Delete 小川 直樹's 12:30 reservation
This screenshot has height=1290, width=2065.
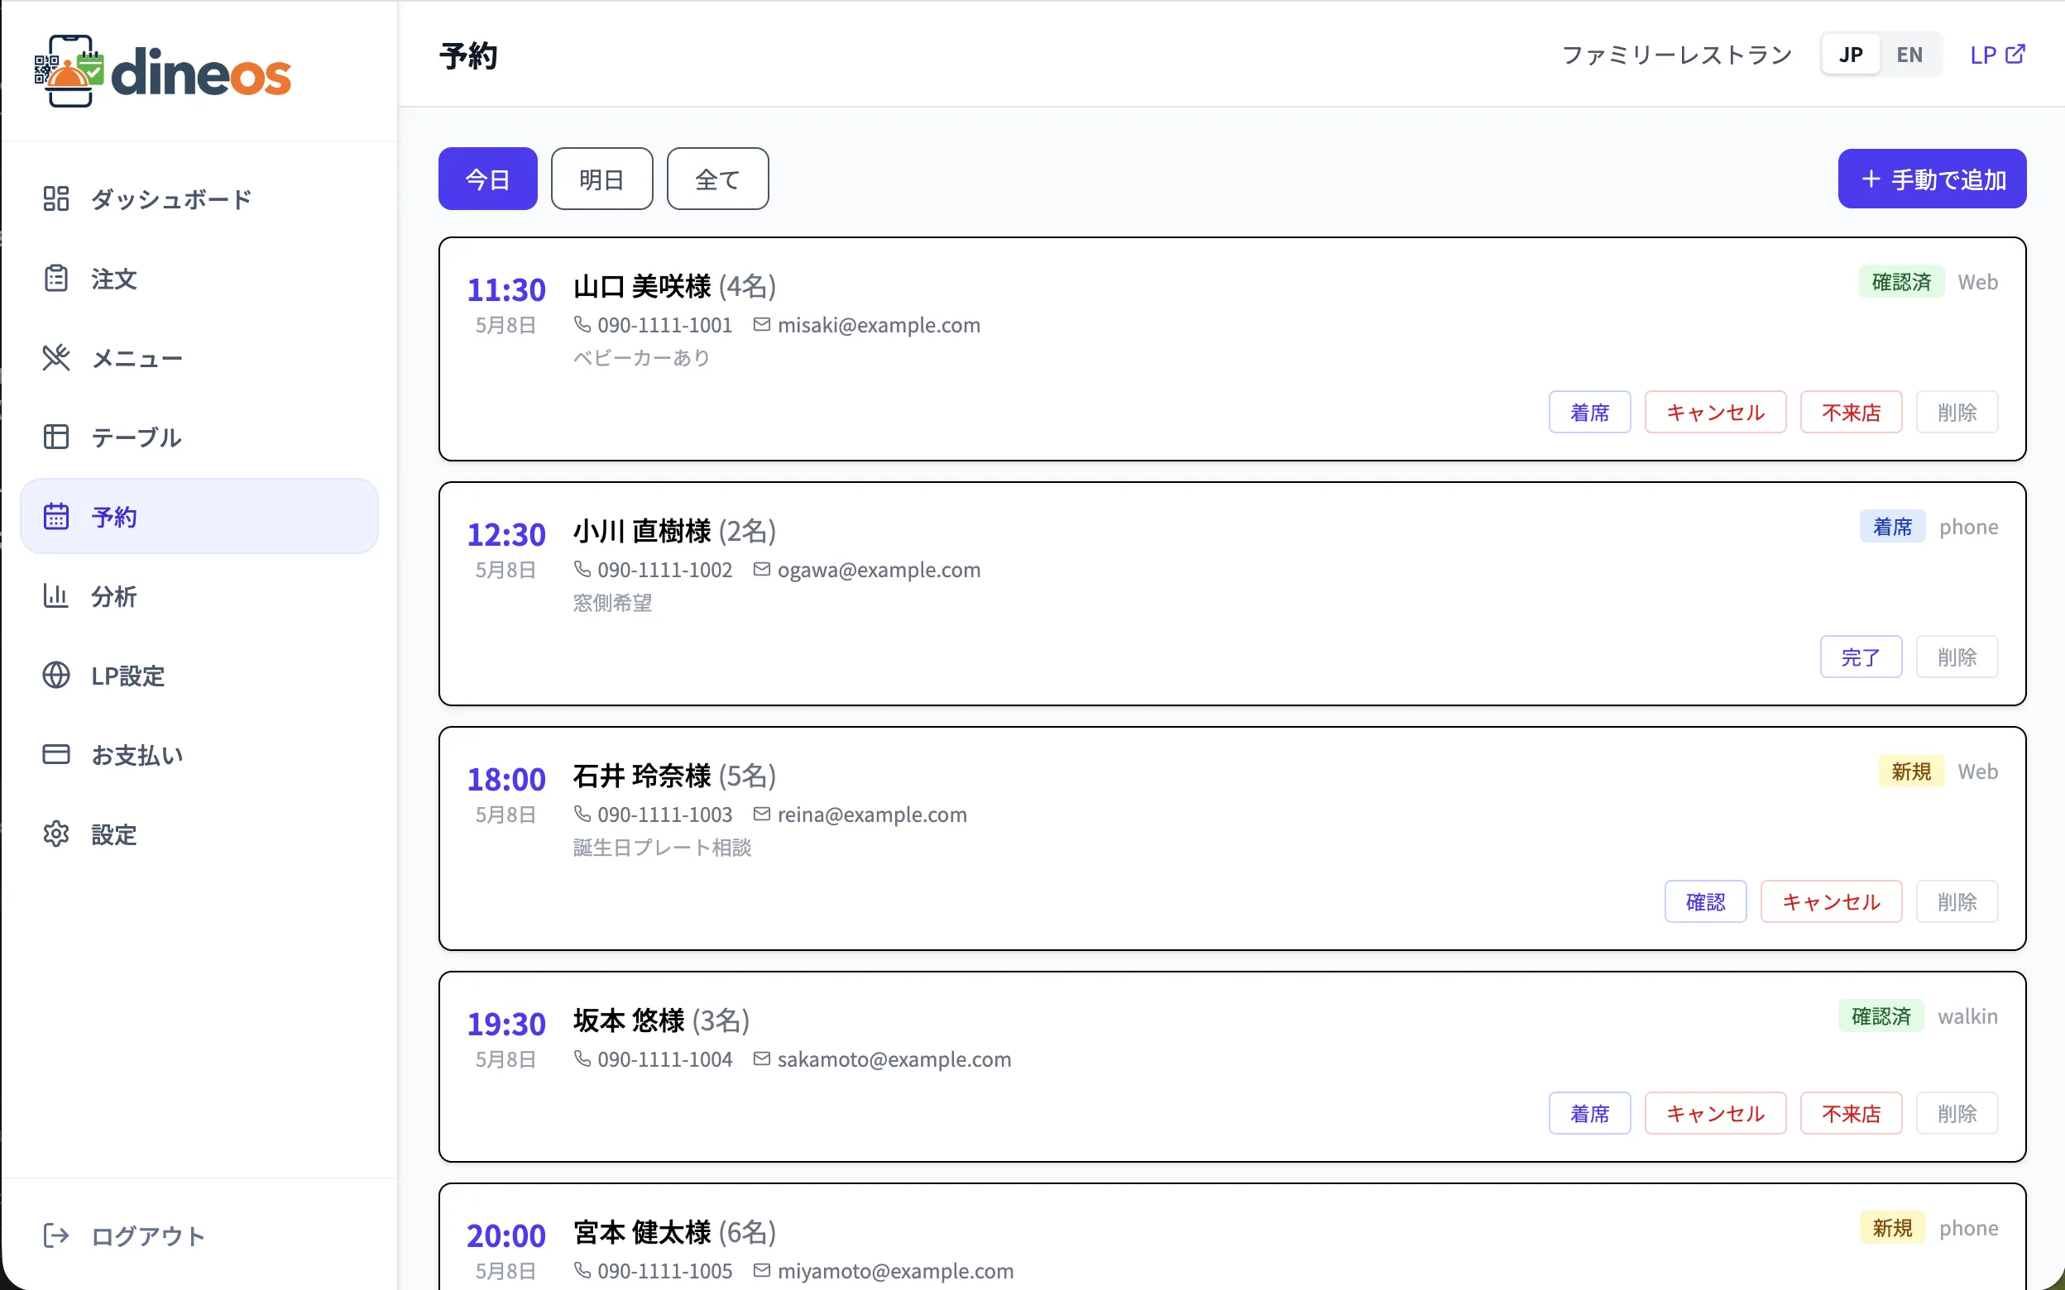(x=1957, y=657)
